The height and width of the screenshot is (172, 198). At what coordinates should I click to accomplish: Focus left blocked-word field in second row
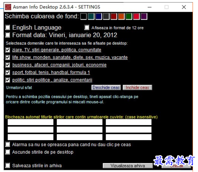pyautogui.click(x=31, y=130)
